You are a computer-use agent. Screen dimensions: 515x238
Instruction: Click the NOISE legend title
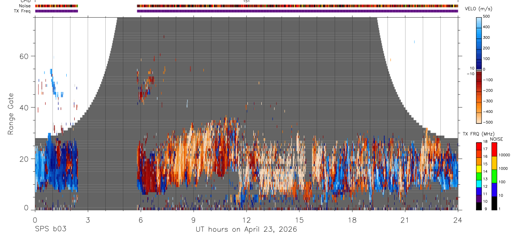coord(496,139)
